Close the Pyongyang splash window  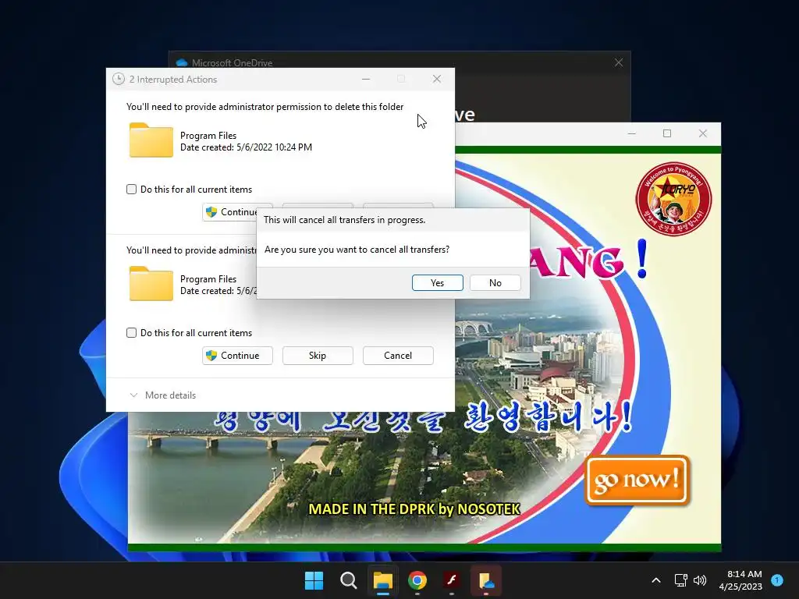tap(703, 133)
